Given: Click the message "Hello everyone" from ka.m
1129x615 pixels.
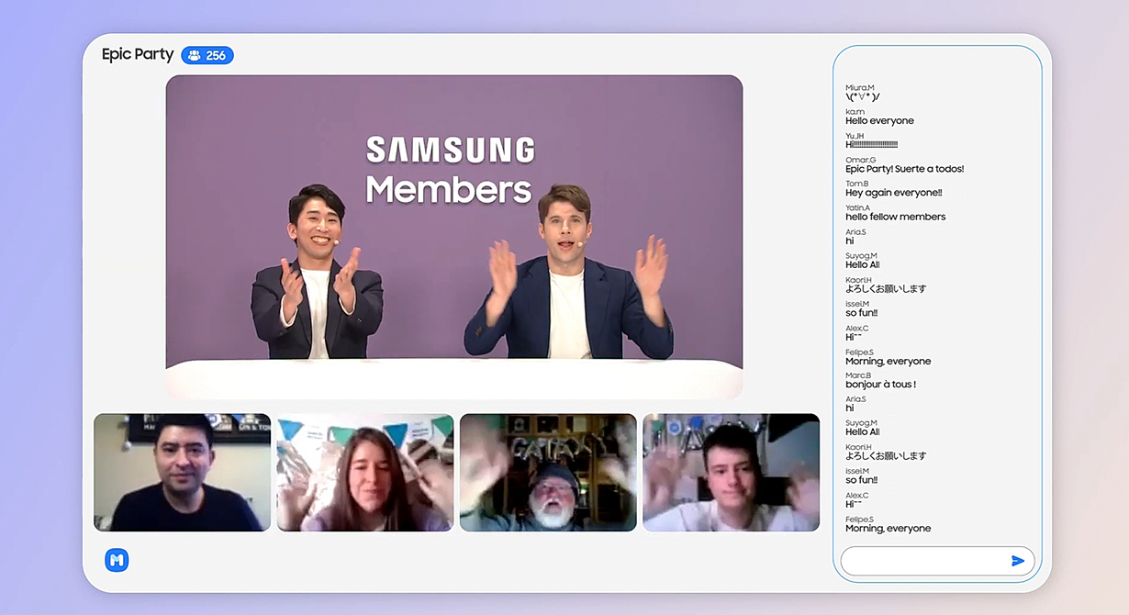Looking at the screenshot, I should point(879,120).
